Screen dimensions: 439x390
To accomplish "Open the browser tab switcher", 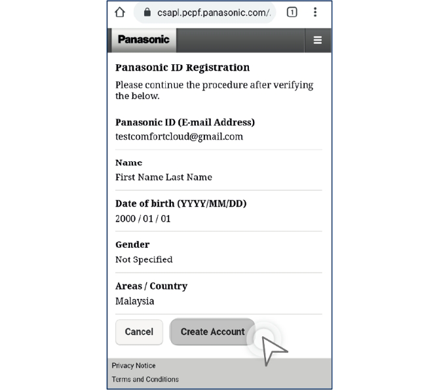I will 292,12.
